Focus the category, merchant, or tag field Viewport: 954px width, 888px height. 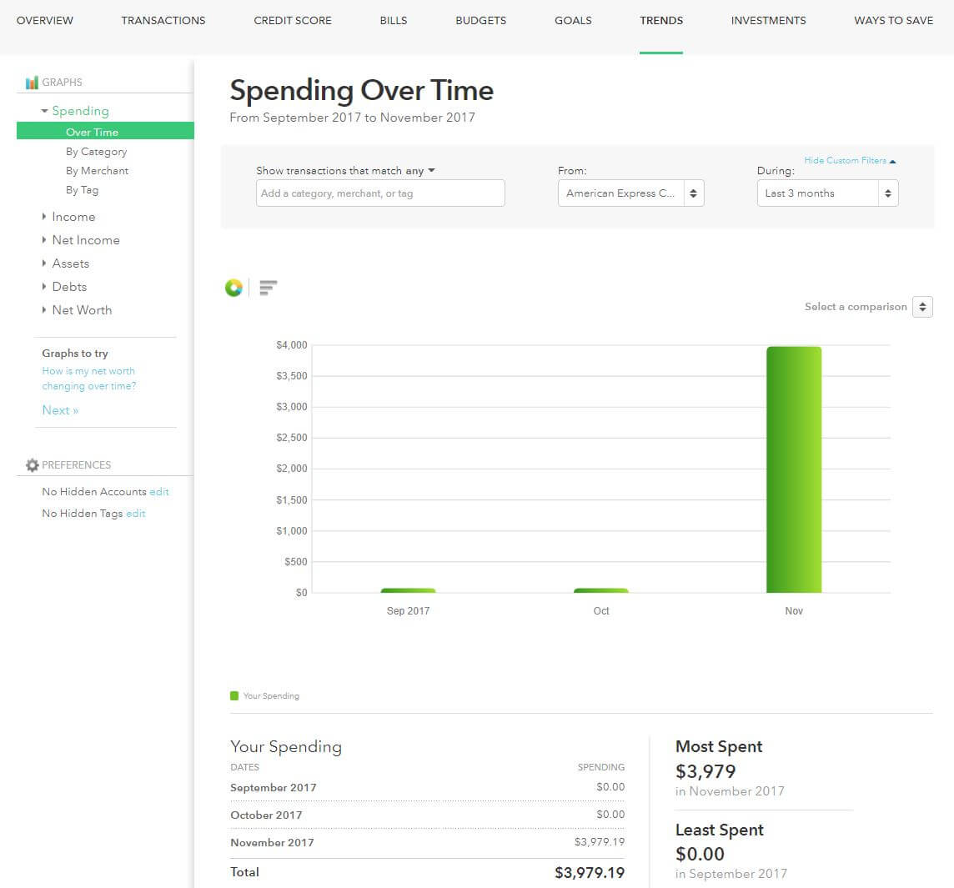click(x=380, y=193)
